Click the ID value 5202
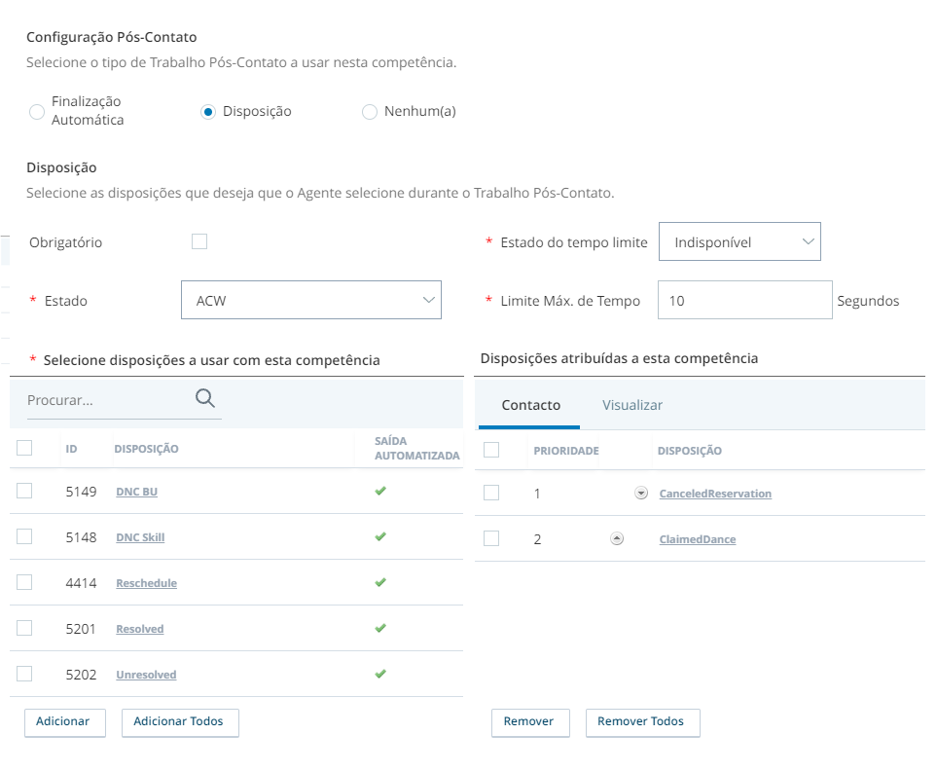Screen dimensions: 937x771 pyautogui.click(x=82, y=675)
